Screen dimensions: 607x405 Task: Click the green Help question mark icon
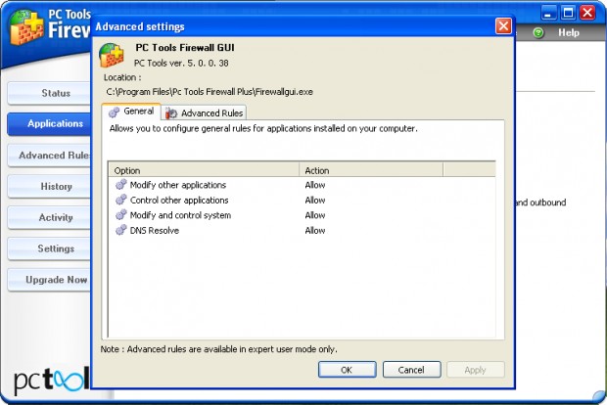(538, 33)
